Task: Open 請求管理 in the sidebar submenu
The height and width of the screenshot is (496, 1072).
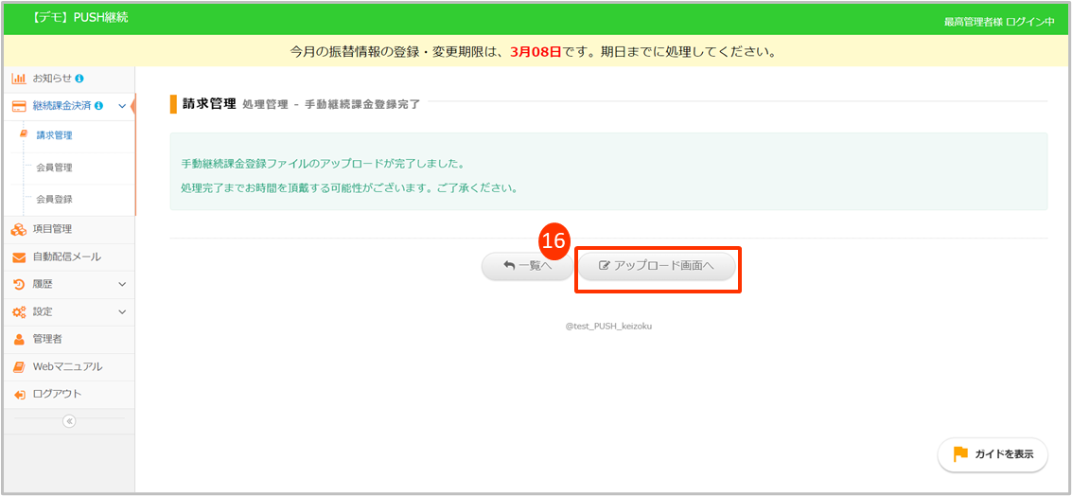Action: [x=54, y=135]
